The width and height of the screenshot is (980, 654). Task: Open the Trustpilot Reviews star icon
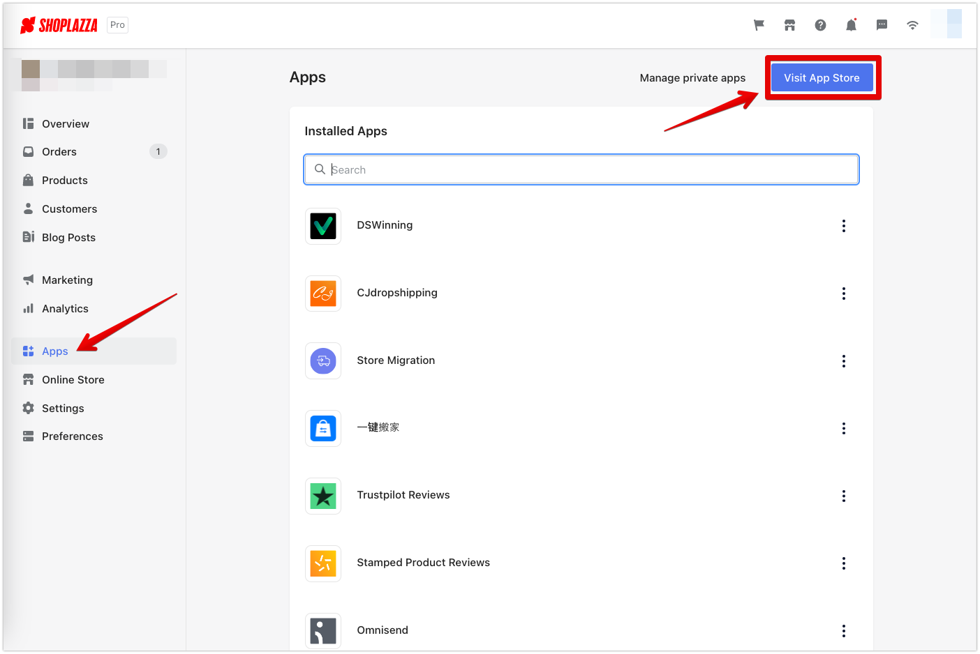pyautogui.click(x=323, y=496)
